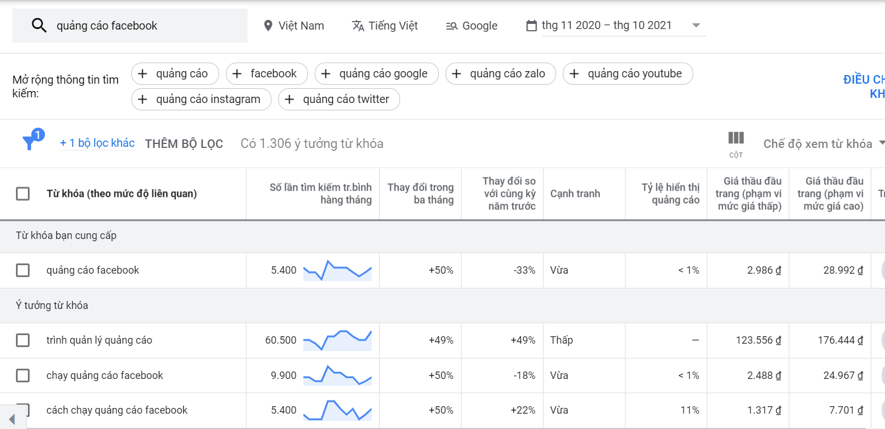This screenshot has height=429, width=885.
Task: Change the Việt Nam location setting
Action: pos(294,26)
